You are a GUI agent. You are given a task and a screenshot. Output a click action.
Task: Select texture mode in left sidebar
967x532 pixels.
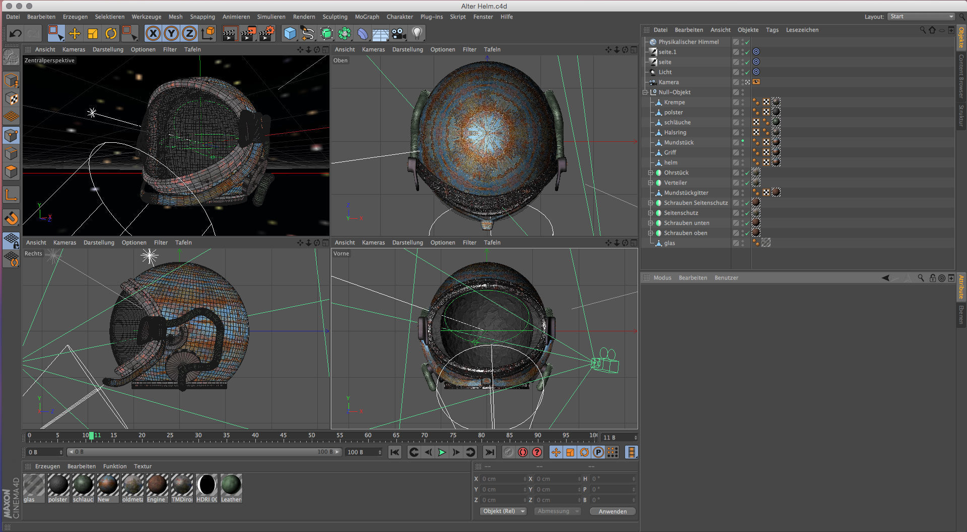(11, 99)
